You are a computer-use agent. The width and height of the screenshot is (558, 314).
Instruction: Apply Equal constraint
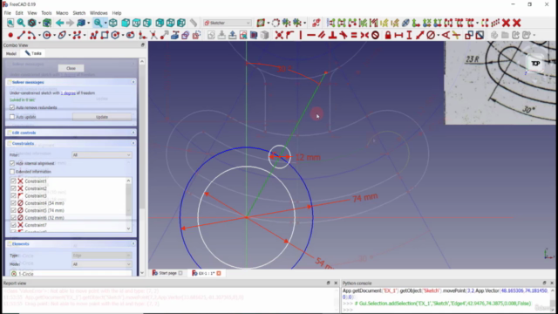pyautogui.click(x=354, y=35)
